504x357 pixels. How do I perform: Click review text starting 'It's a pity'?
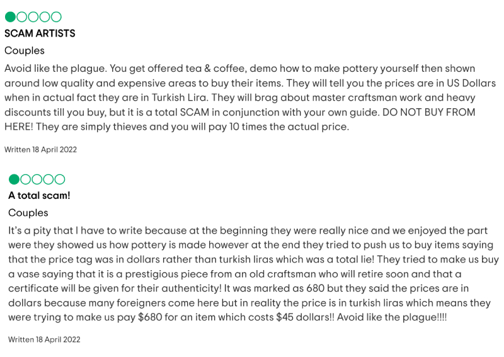254,274
